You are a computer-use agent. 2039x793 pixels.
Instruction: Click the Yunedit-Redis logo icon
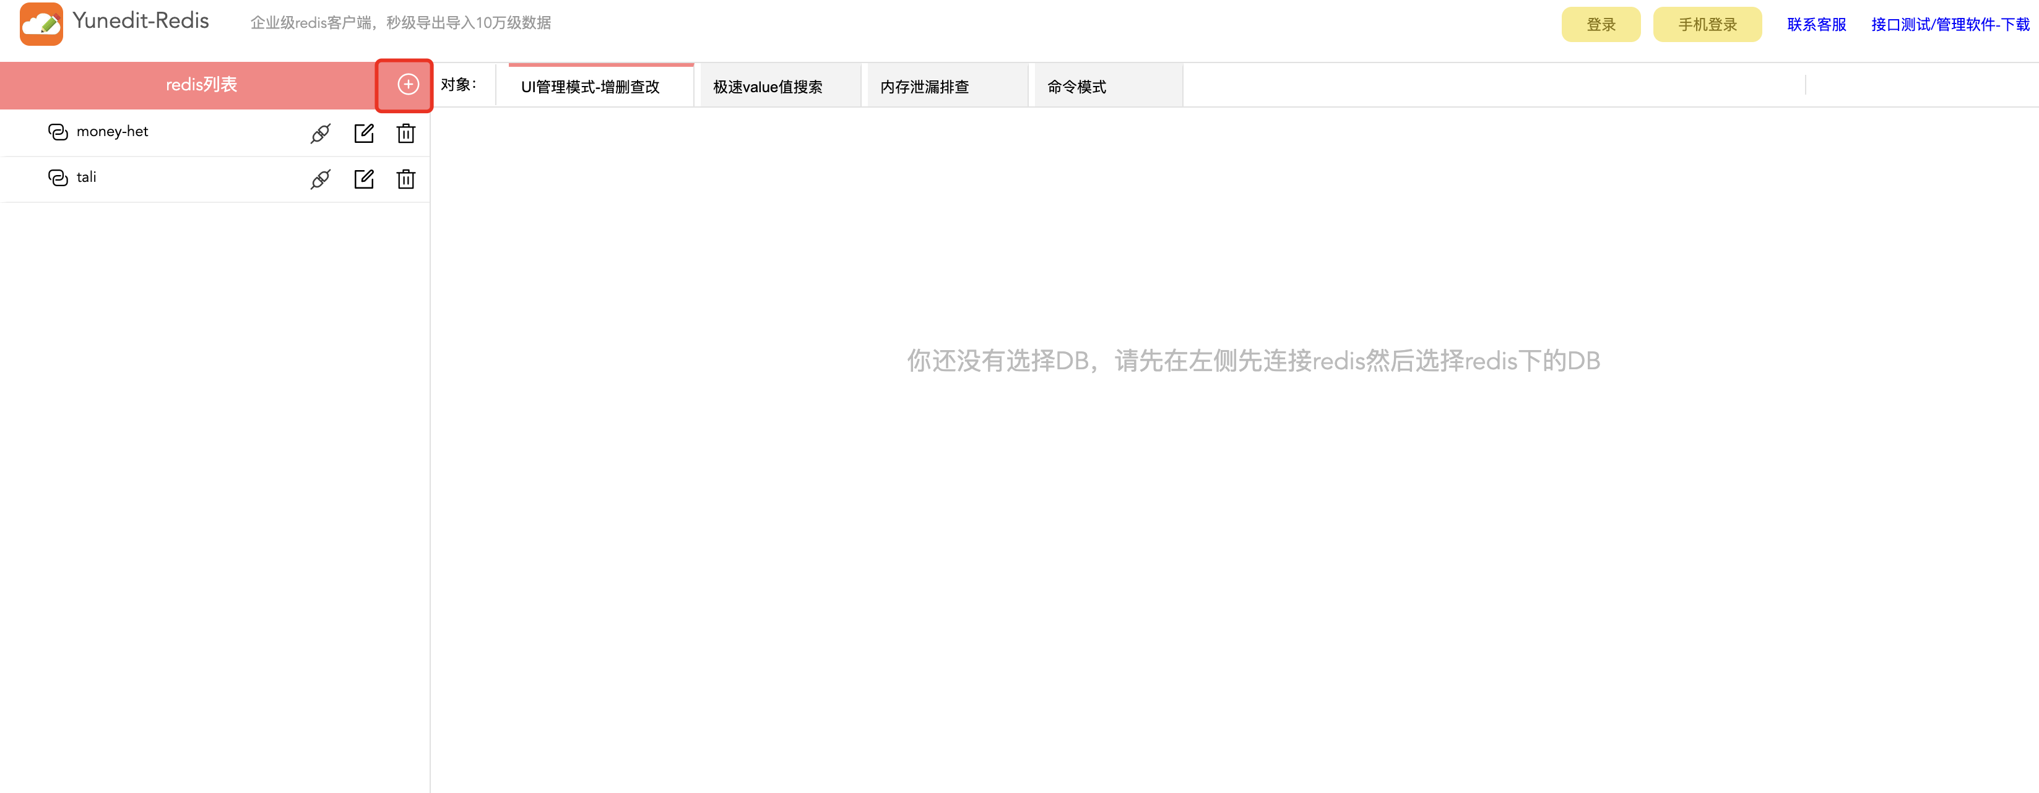point(41,24)
